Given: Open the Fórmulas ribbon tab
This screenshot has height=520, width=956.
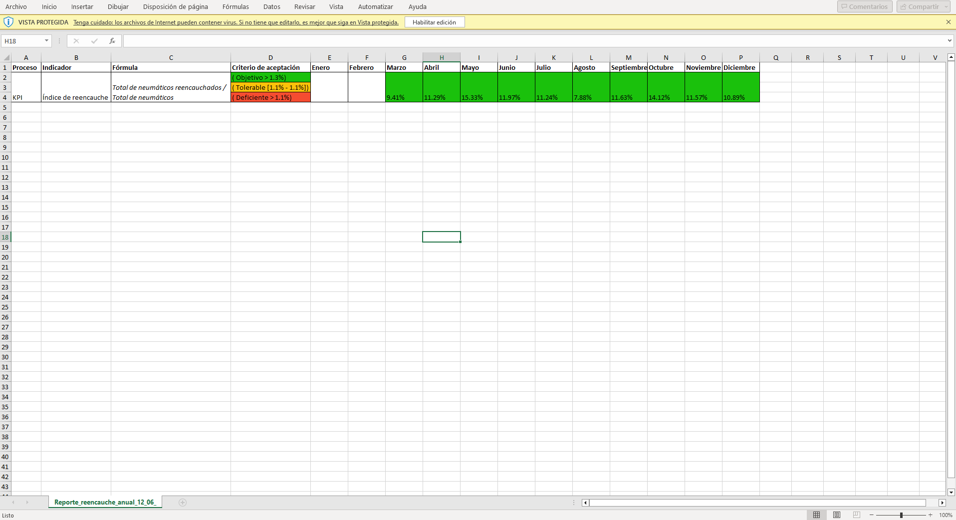Looking at the screenshot, I should point(236,7).
